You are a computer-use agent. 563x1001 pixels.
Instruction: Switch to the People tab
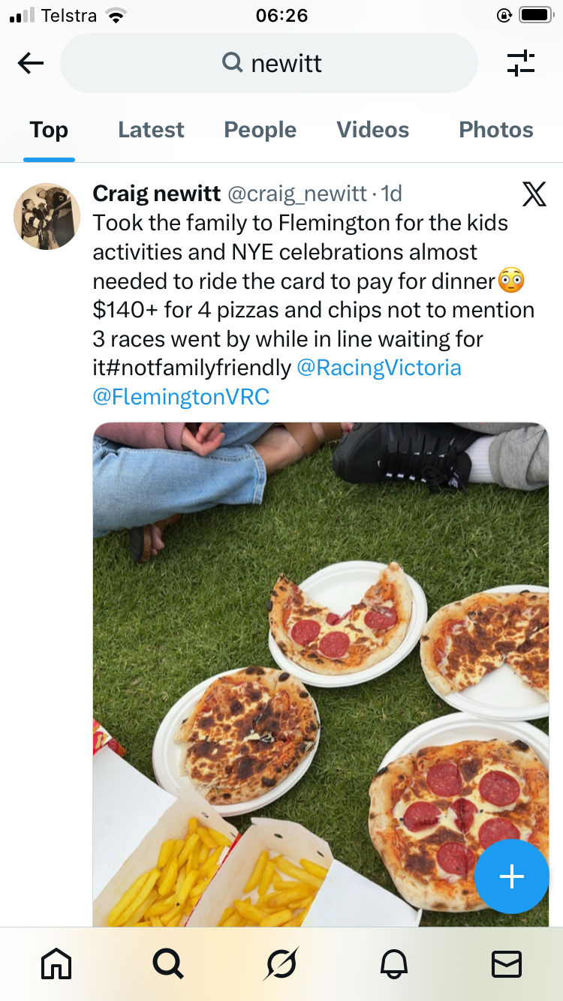pos(260,130)
